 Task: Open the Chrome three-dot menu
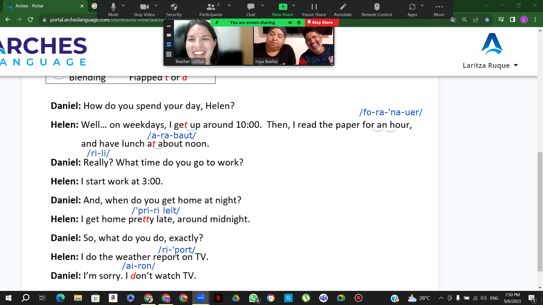(x=535, y=19)
